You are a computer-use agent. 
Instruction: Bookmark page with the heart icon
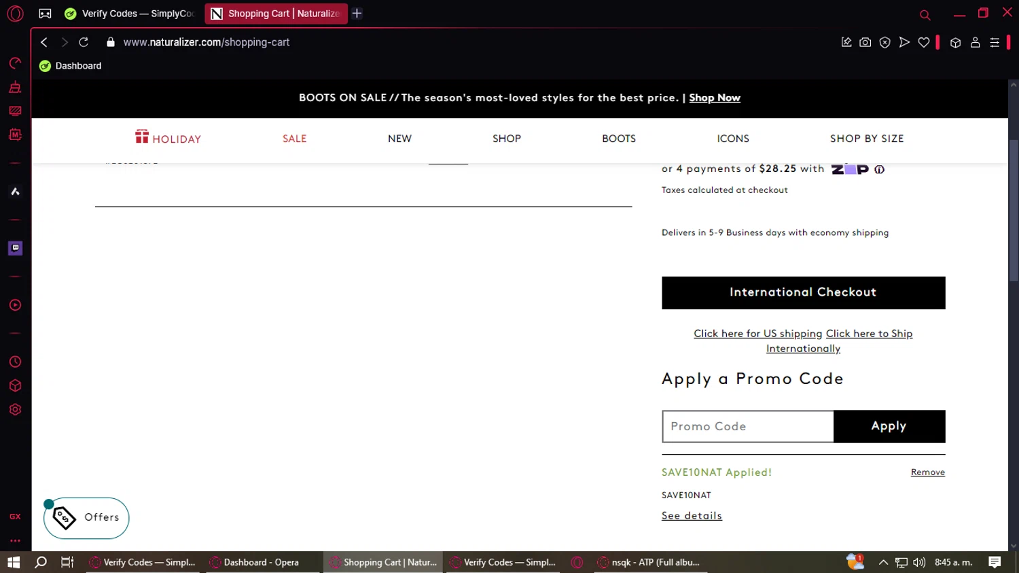tap(924, 42)
